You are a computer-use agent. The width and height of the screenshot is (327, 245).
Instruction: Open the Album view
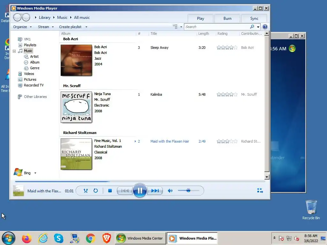[x=34, y=62]
